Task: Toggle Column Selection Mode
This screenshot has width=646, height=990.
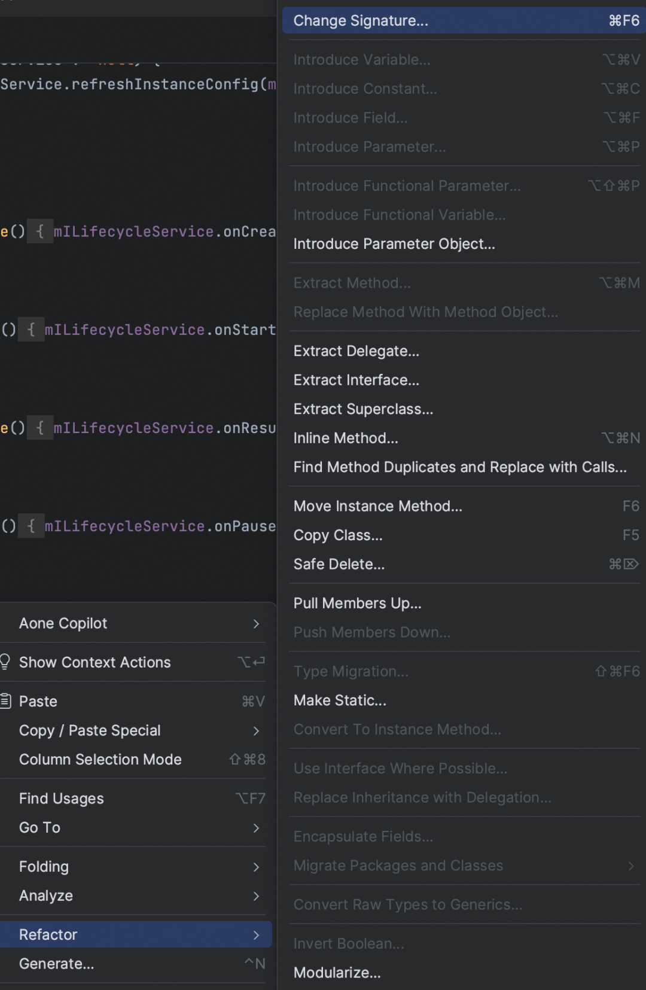Action: pos(136,760)
